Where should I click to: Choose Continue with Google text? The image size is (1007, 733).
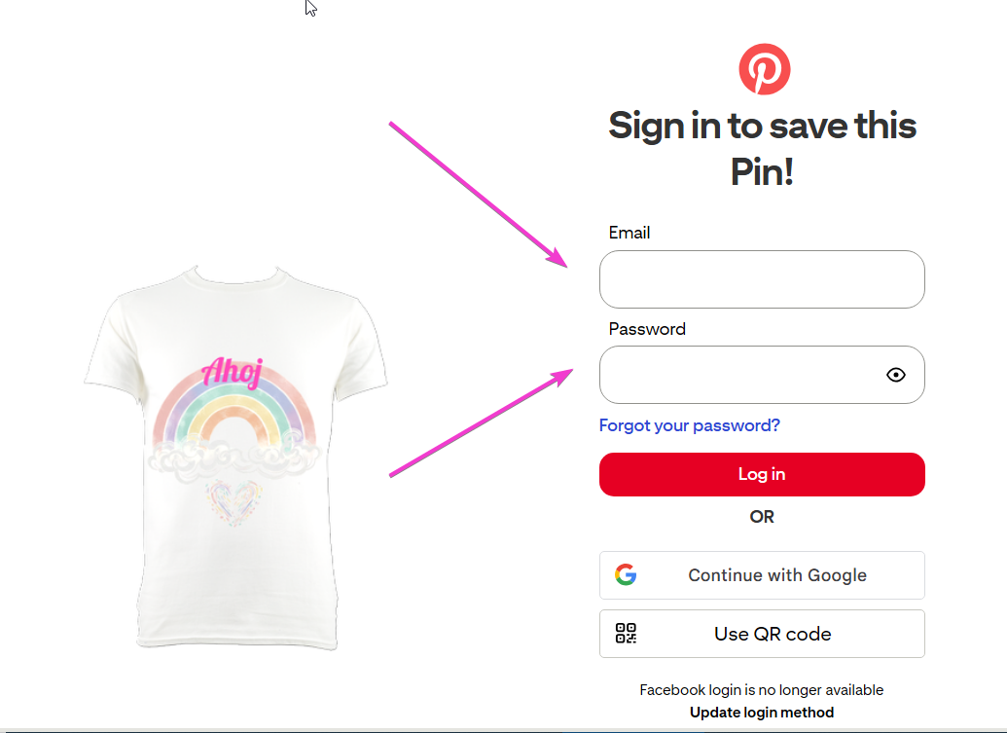pyautogui.click(x=777, y=575)
